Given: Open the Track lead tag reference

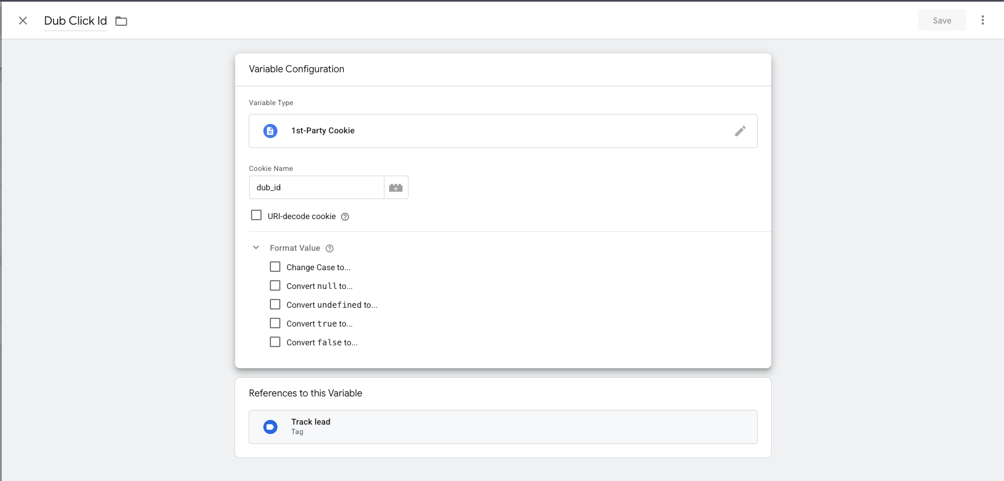Looking at the screenshot, I should click(503, 427).
